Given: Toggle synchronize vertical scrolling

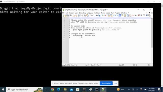Looking at the screenshot, I should click(108, 16).
